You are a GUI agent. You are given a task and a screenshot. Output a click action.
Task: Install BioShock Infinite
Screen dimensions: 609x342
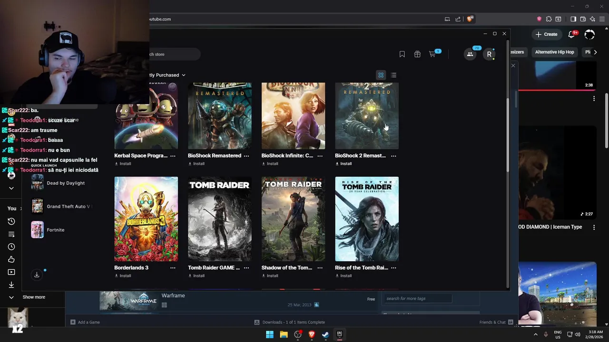click(x=270, y=164)
